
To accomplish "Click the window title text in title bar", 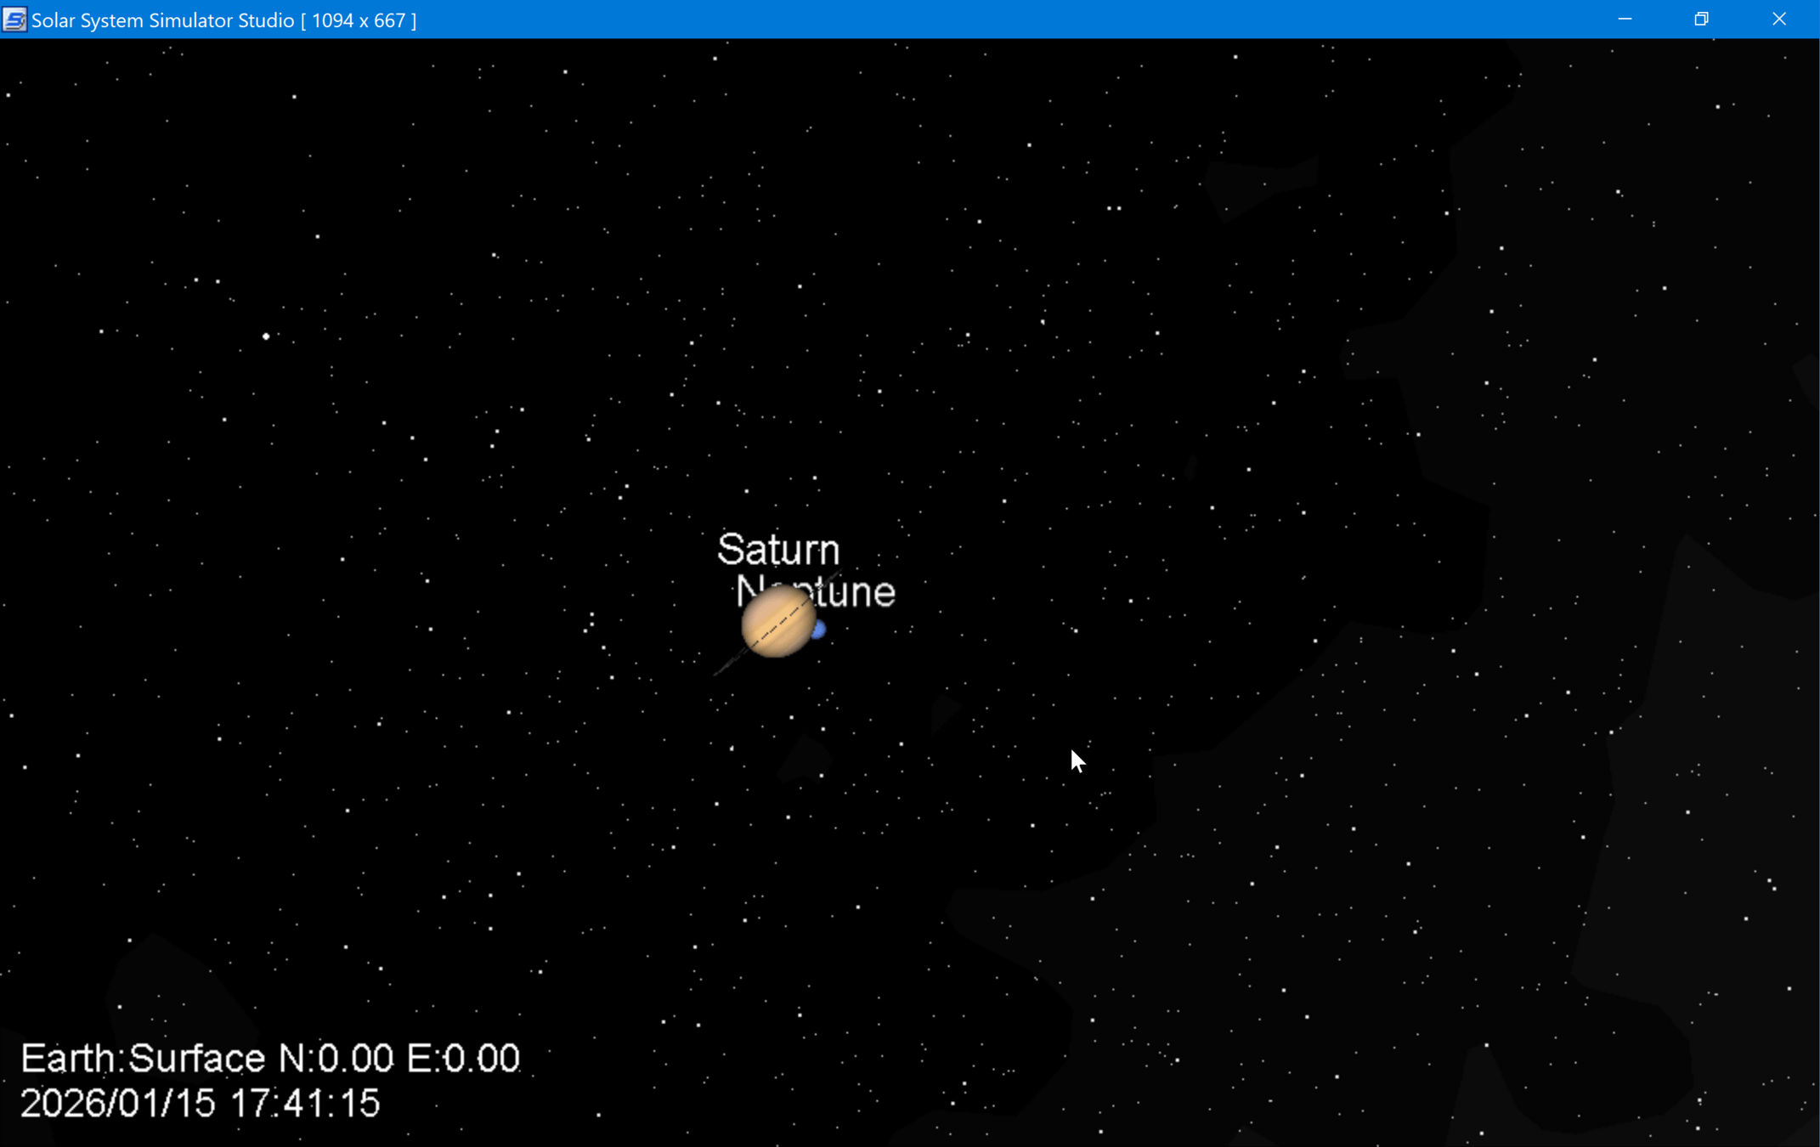I will (x=162, y=20).
